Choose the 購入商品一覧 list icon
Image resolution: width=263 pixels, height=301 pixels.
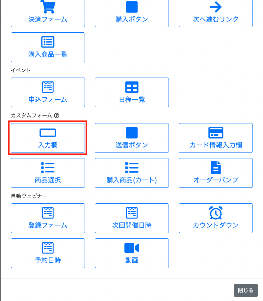tap(48, 42)
